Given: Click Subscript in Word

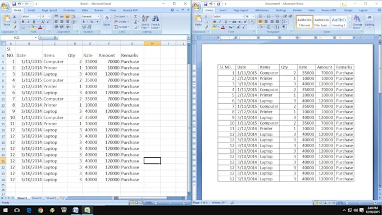Looking at the screenshot, I should point(240,22).
